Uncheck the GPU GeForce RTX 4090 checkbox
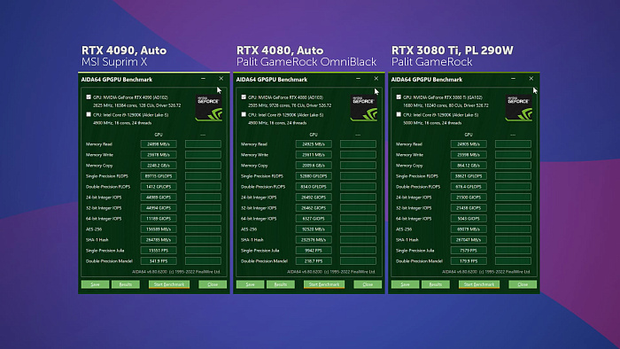620x349 pixels. click(x=89, y=97)
